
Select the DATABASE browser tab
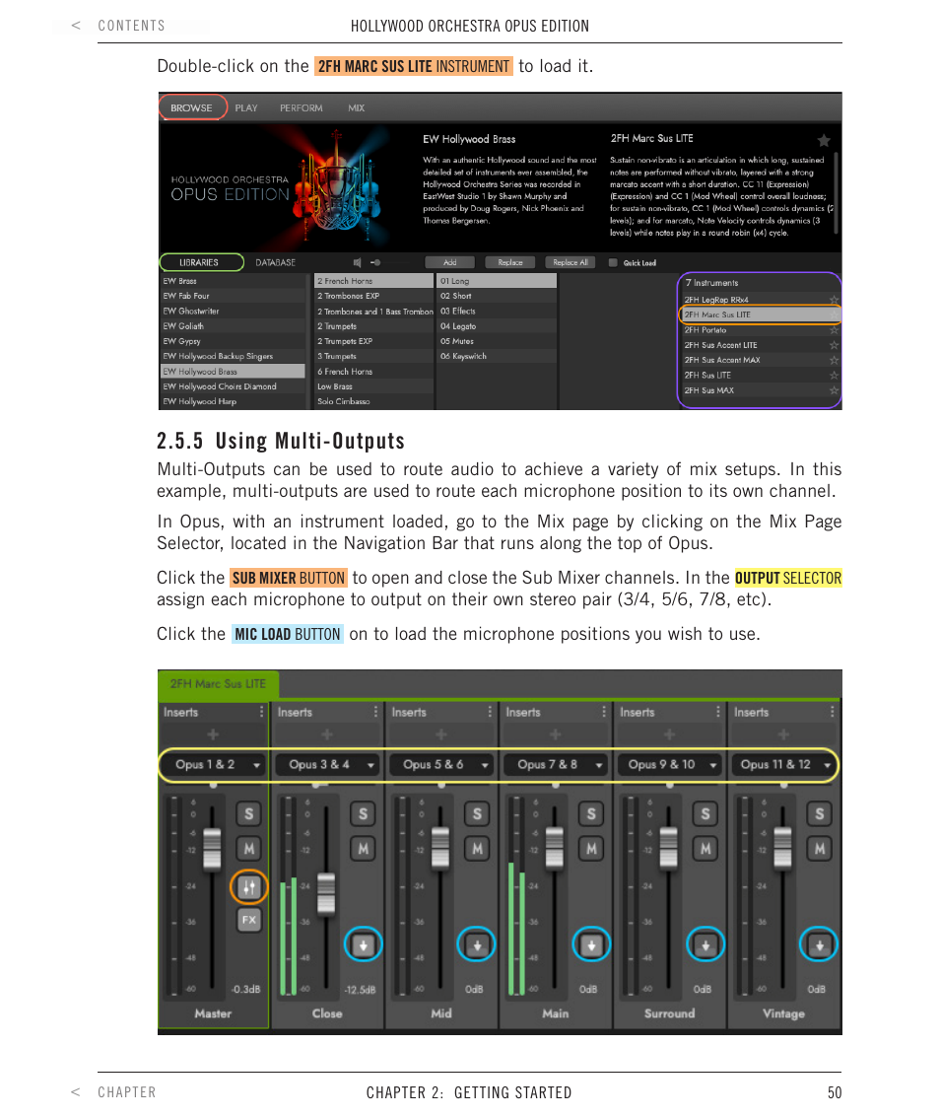(276, 263)
